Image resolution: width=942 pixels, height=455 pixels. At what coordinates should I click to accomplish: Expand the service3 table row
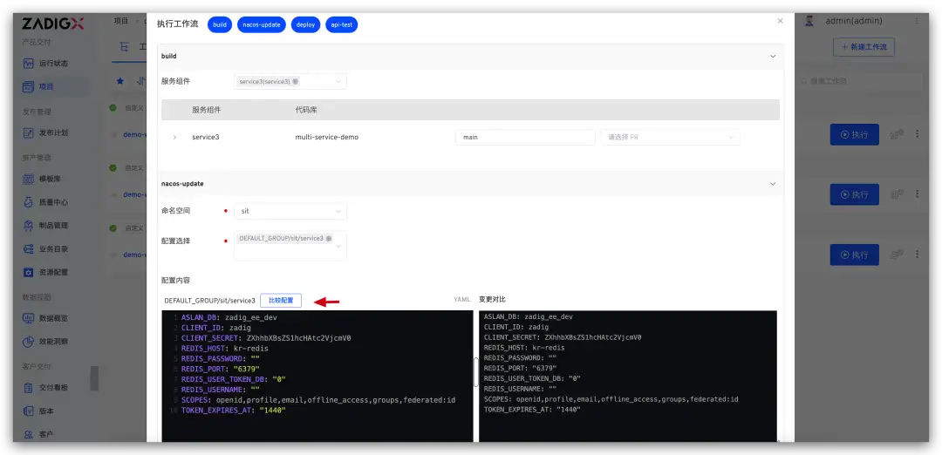(x=174, y=138)
